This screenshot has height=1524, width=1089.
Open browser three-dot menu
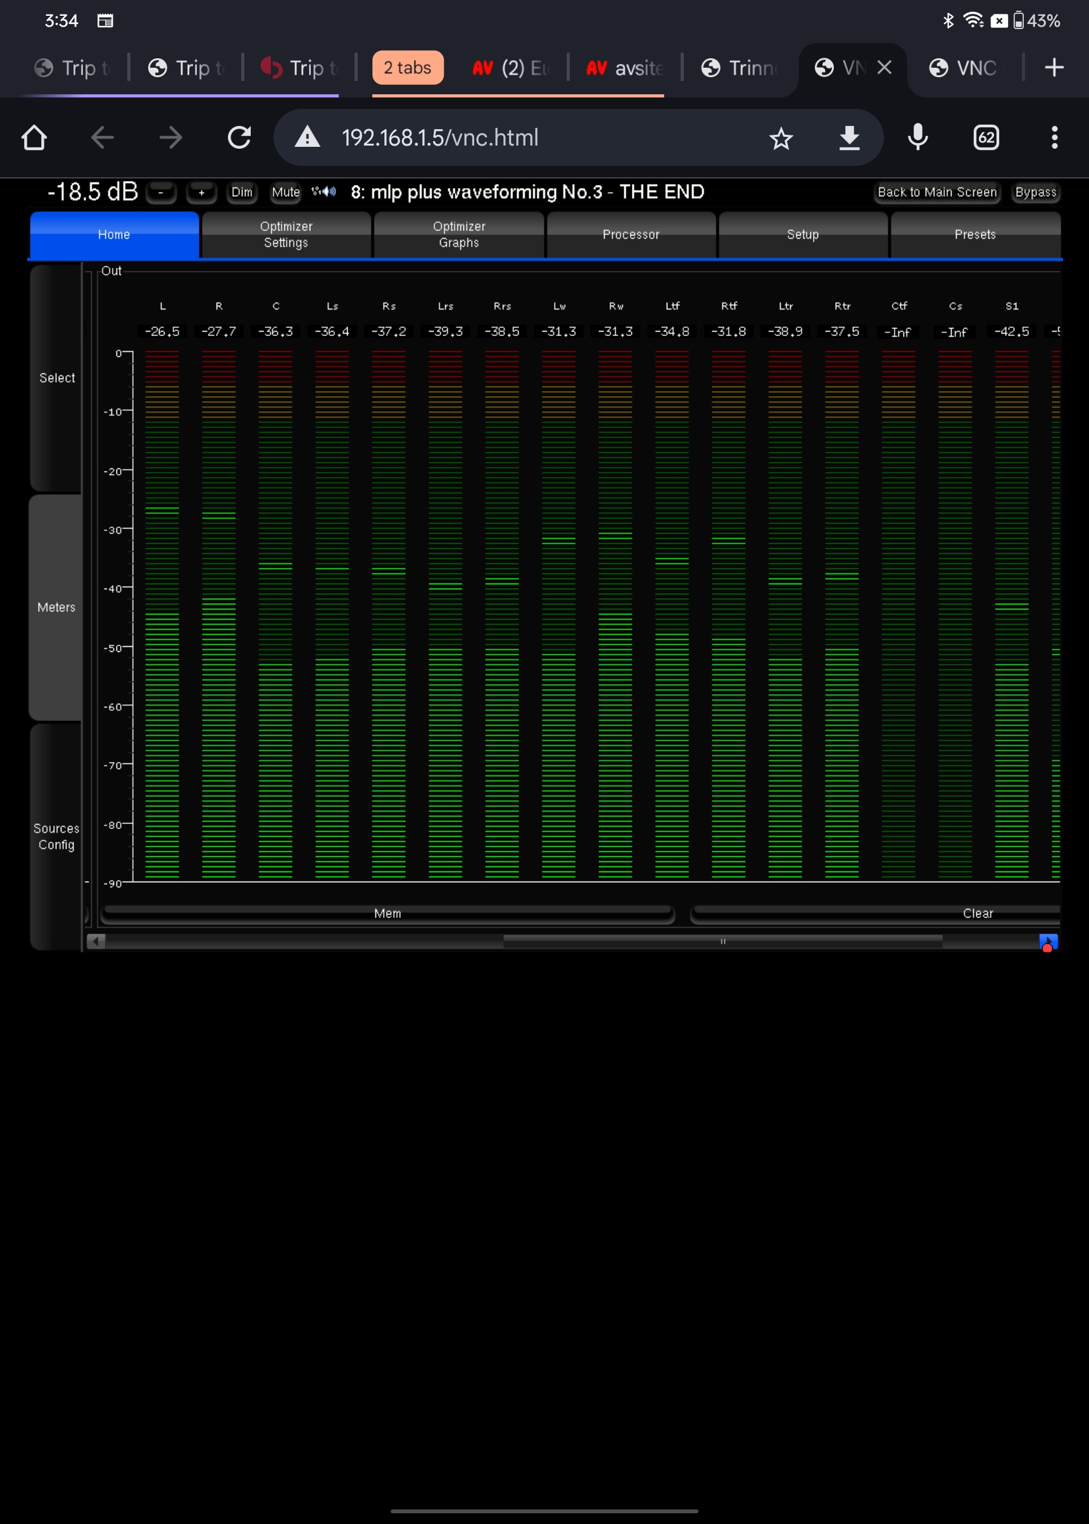(1054, 137)
